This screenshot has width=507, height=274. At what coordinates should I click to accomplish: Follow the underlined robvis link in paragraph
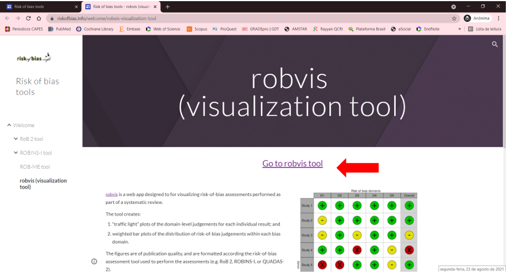point(111,195)
